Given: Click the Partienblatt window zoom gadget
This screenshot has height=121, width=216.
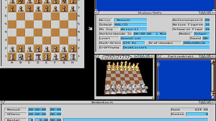Looking at the screenshot, I should tap(208, 56).
